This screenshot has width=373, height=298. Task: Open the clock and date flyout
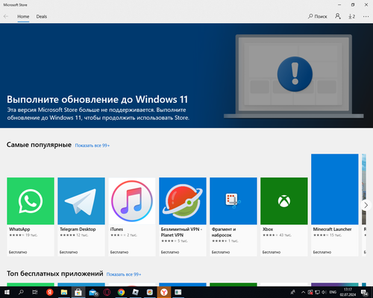tap(348, 292)
